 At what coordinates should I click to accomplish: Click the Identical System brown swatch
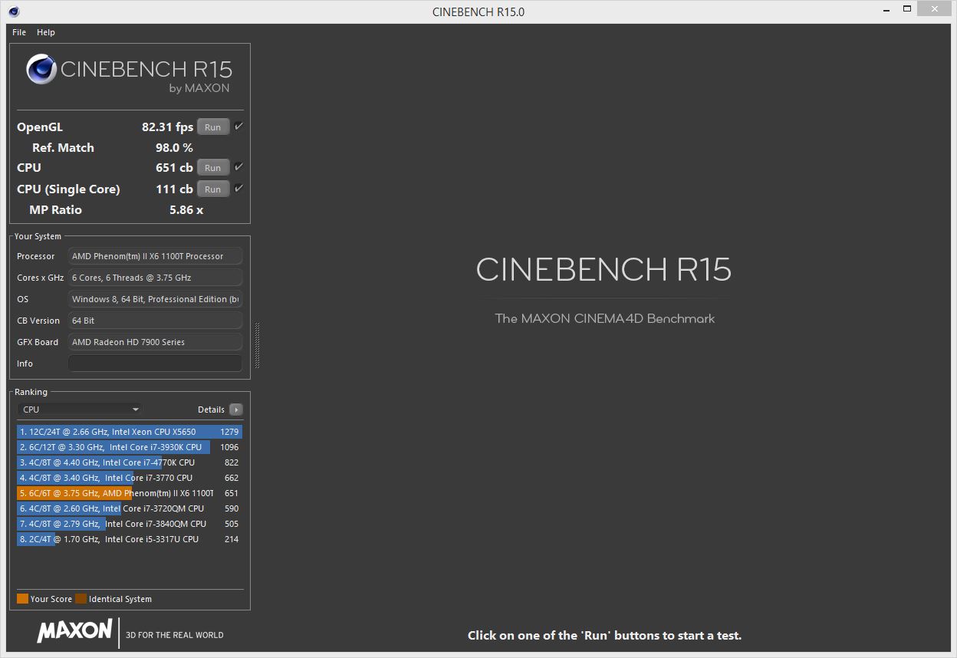click(x=81, y=599)
